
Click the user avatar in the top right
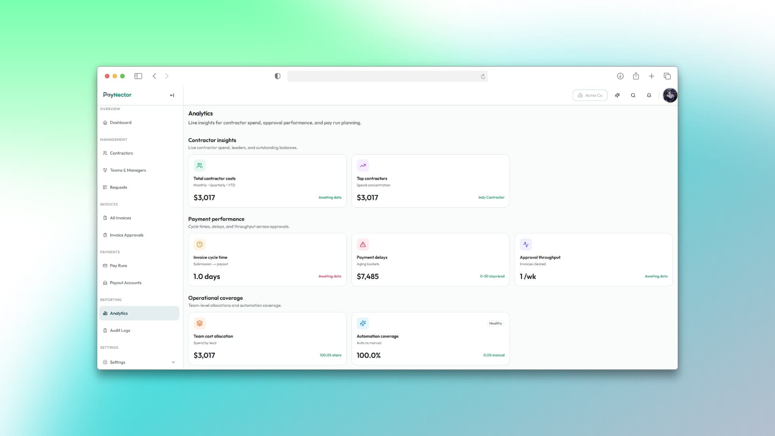pos(670,95)
